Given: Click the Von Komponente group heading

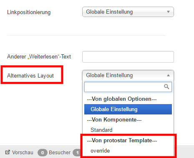Looking at the screenshot, I should (114, 119).
